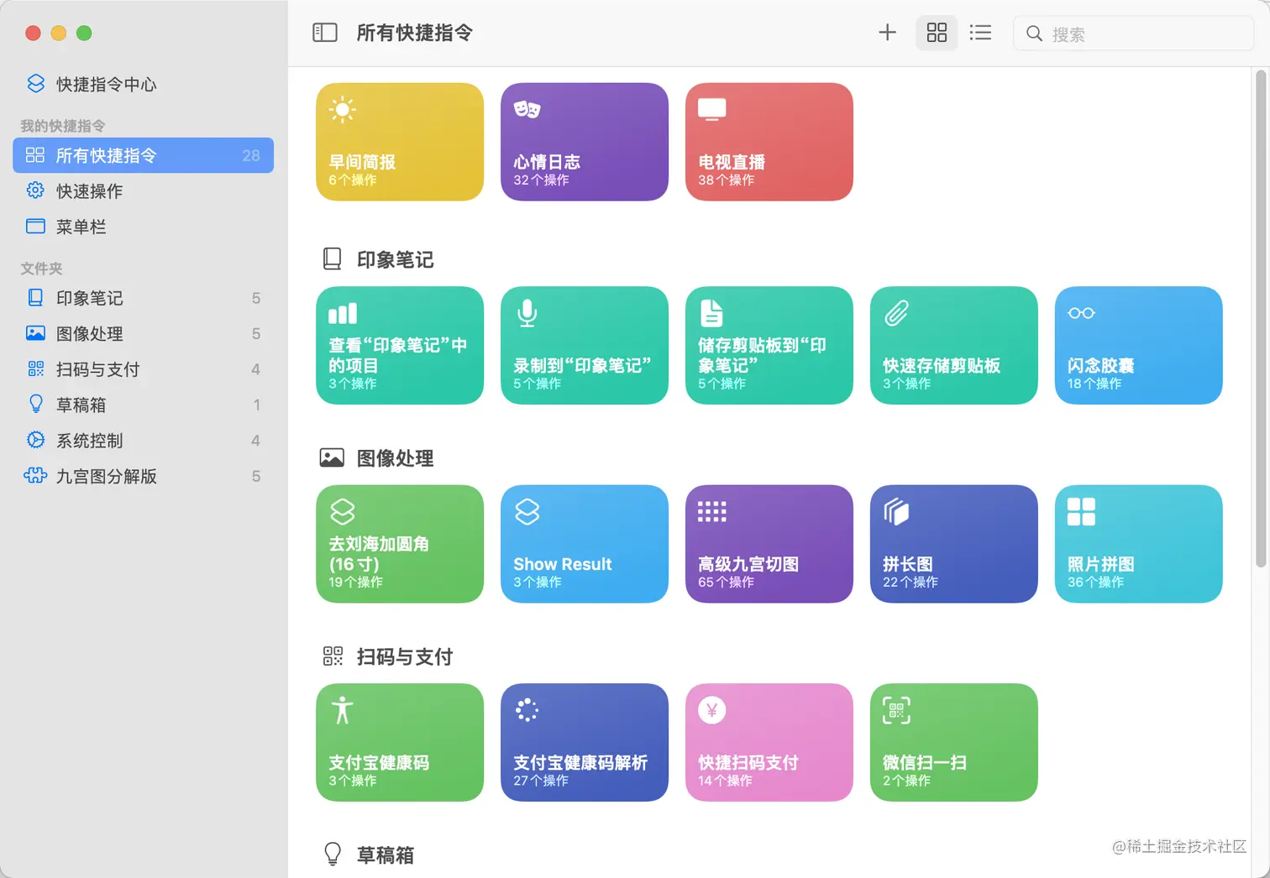This screenshot has height=878, width=1270.
Task: Click the QR scan icon on 微信扫一扫
Action: (x=896, y=711)
